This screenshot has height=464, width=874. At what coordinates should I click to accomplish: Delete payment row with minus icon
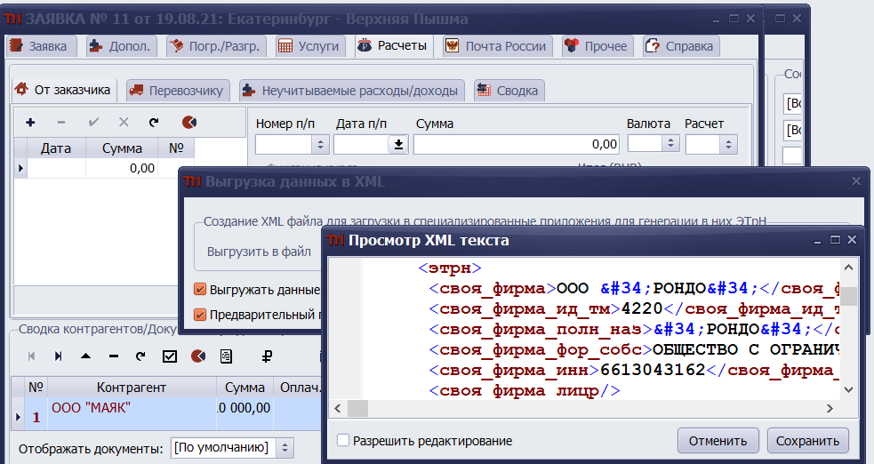(x=61, y=123)
